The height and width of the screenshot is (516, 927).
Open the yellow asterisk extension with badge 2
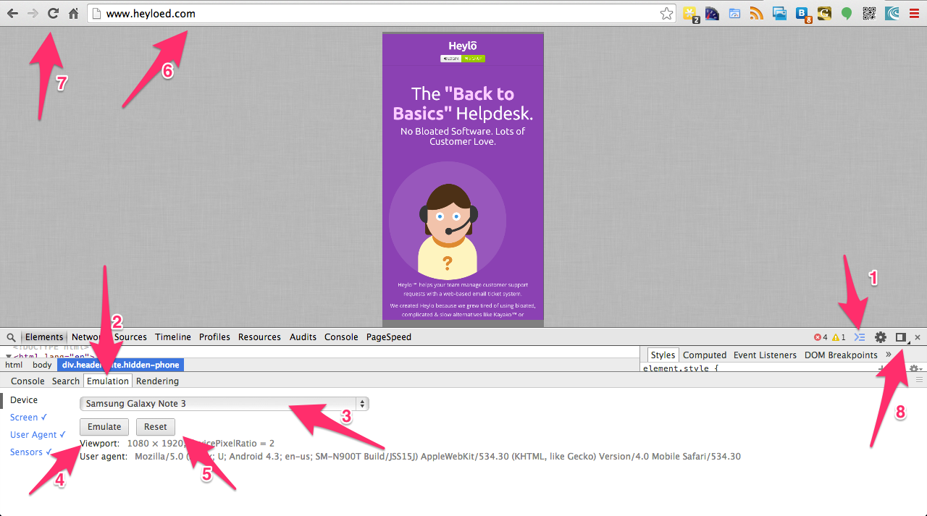tap(691, 14)
